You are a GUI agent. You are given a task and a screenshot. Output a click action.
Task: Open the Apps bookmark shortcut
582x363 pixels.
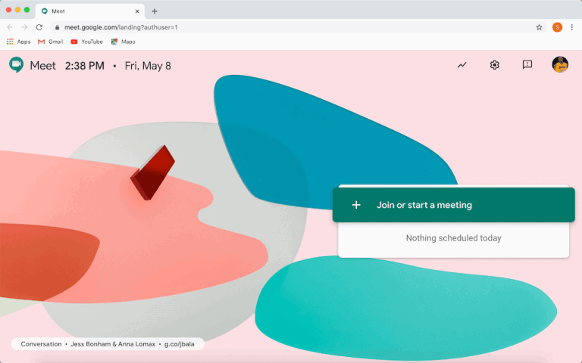pos(18,42)
